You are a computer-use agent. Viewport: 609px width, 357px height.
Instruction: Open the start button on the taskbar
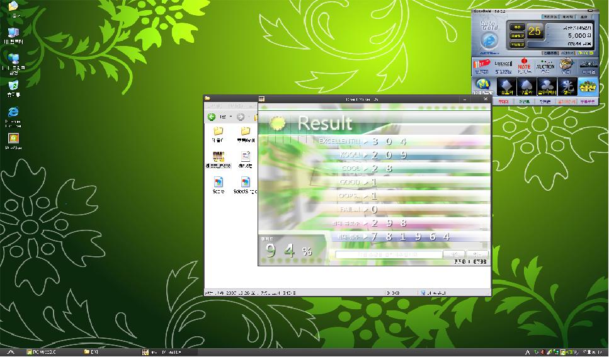point(11,353)
